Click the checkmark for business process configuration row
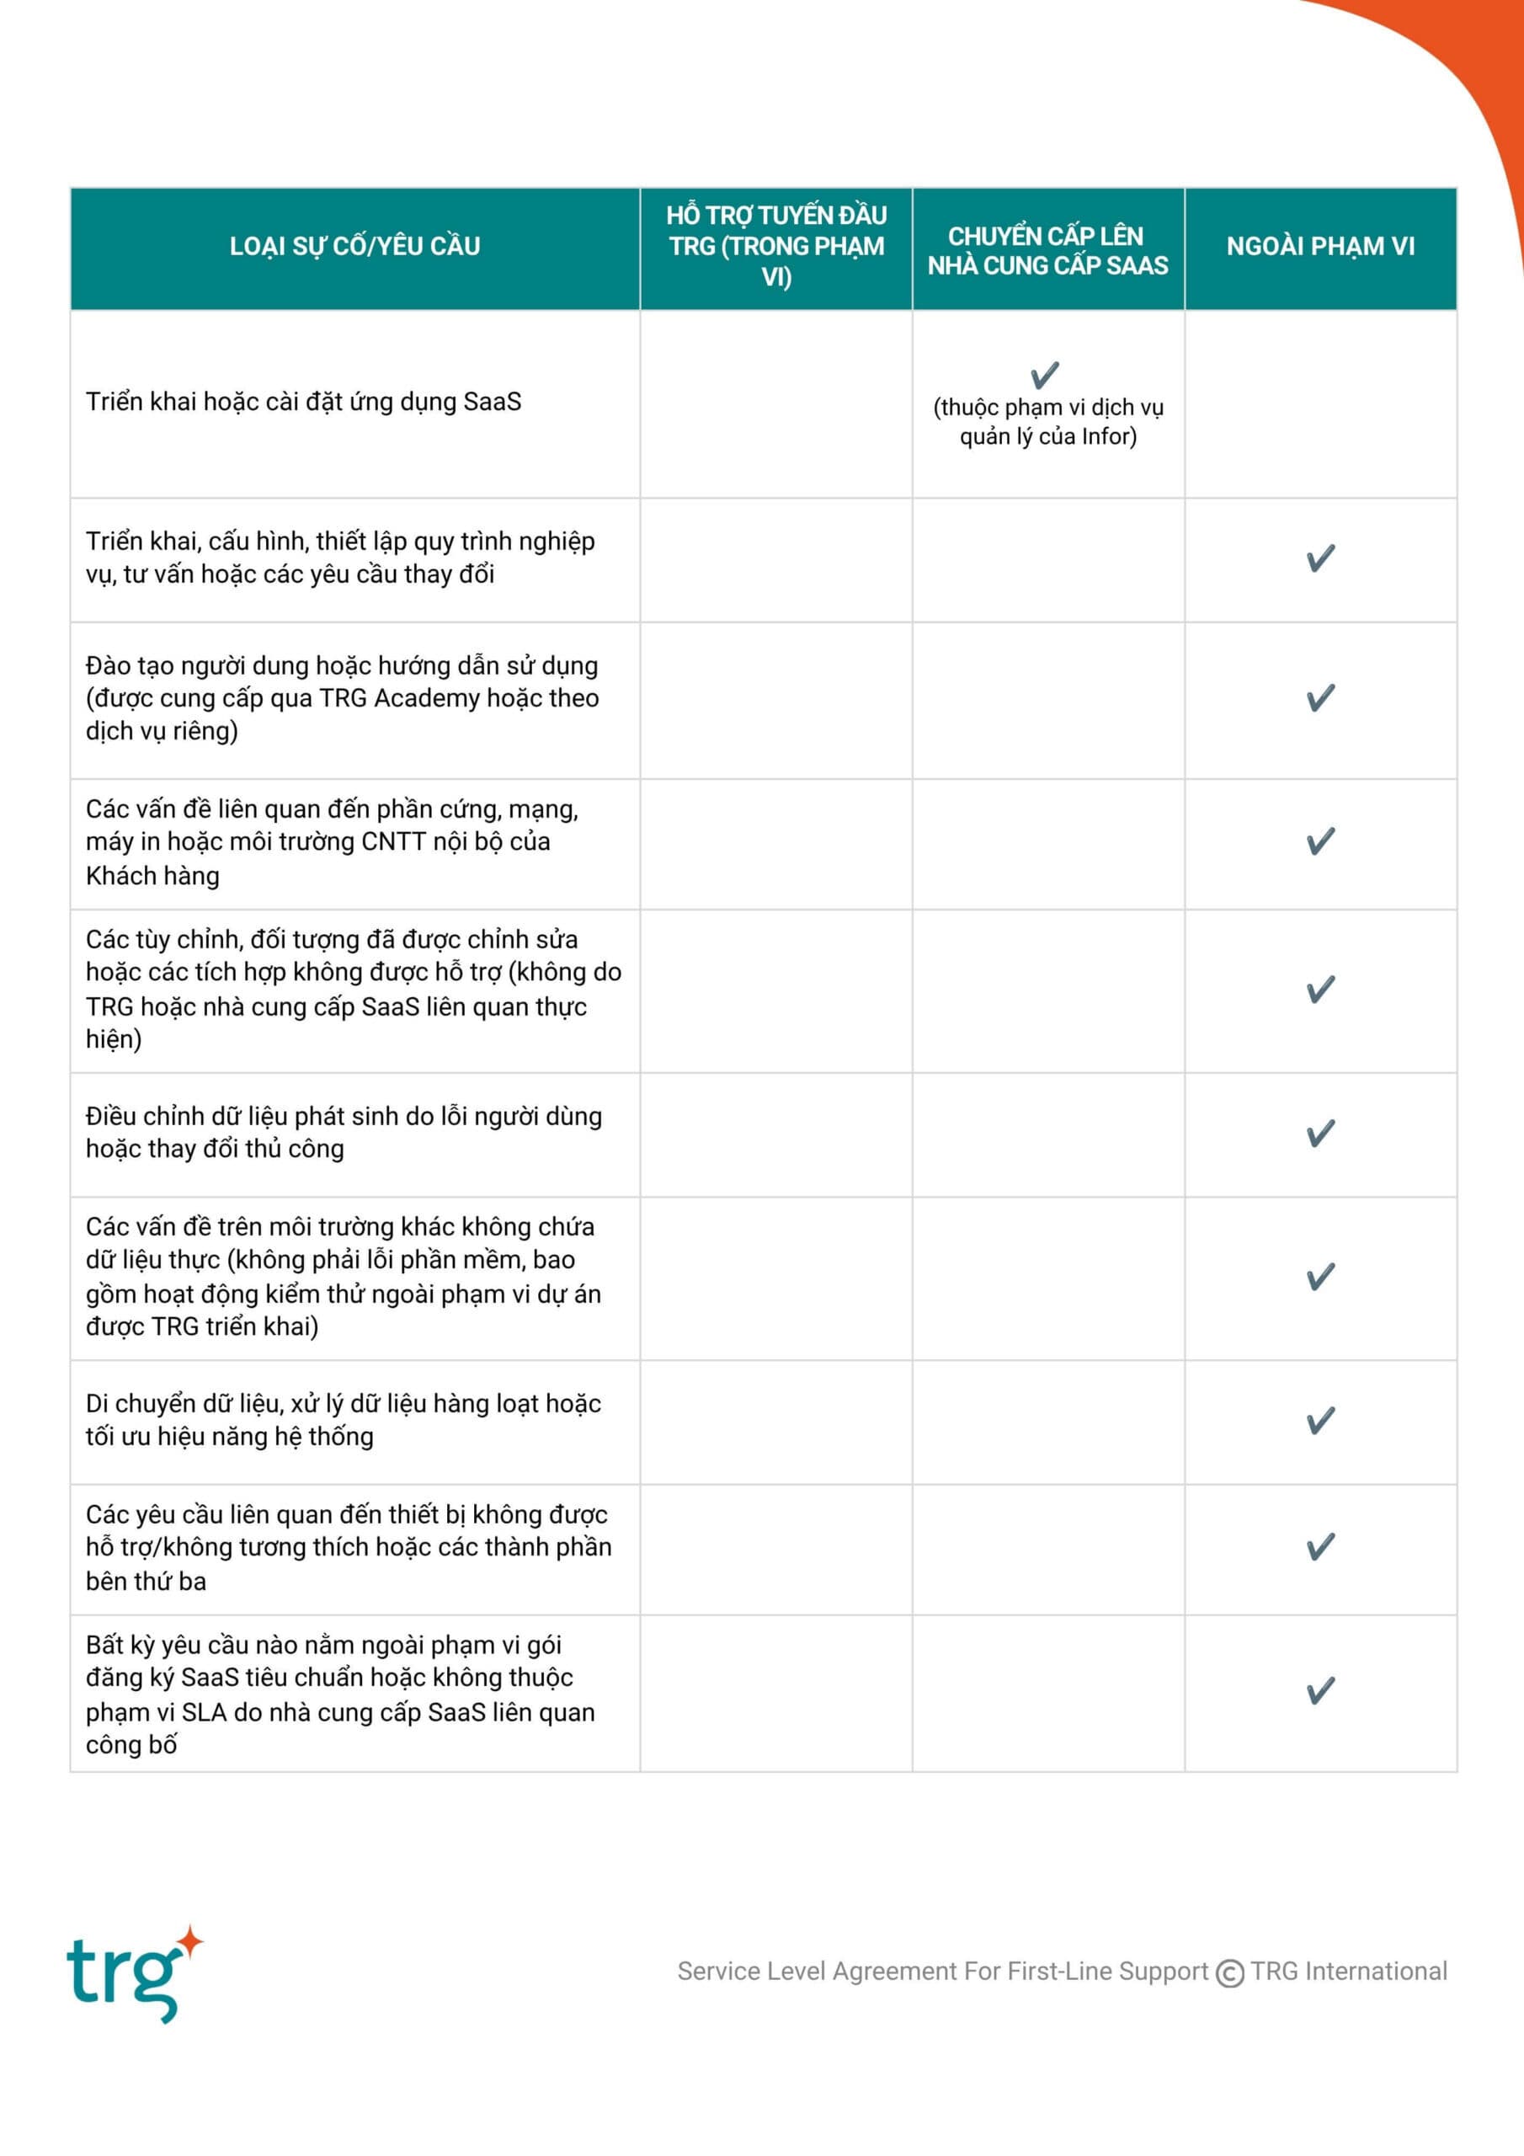Screen dimensions: 1524x2156 [x=1321, y=558]
